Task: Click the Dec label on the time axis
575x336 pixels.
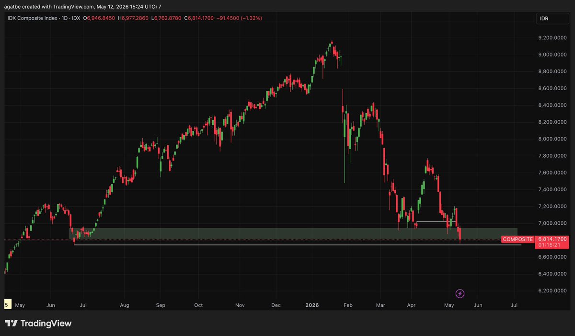Action: [276, 305]
